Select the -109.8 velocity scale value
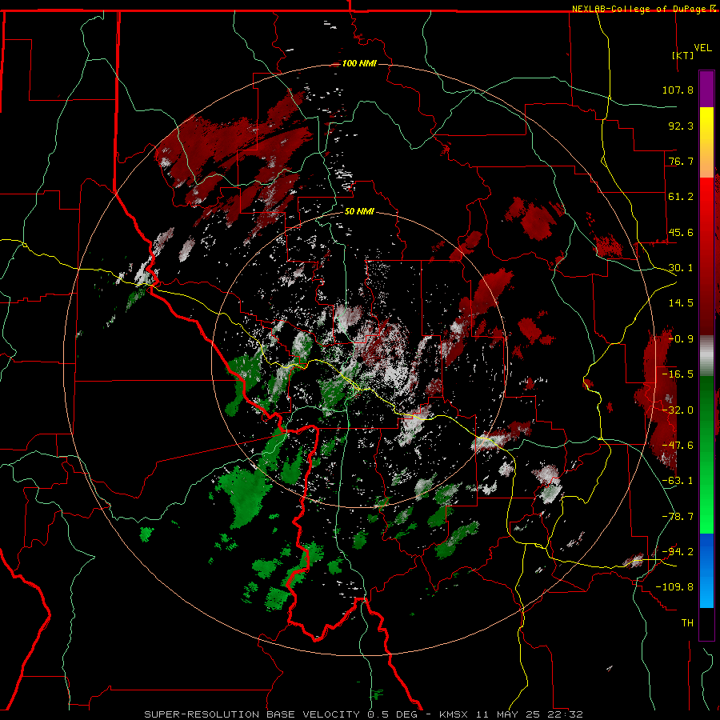The image size is (720, 720). [x=675, y=587]
